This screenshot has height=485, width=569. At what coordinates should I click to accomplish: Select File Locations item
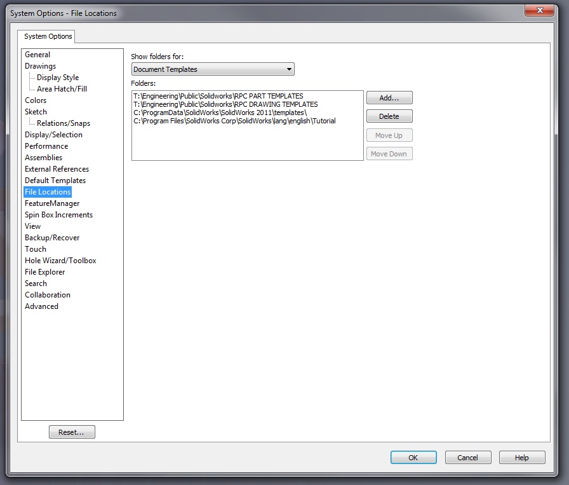tap(48, 192)
